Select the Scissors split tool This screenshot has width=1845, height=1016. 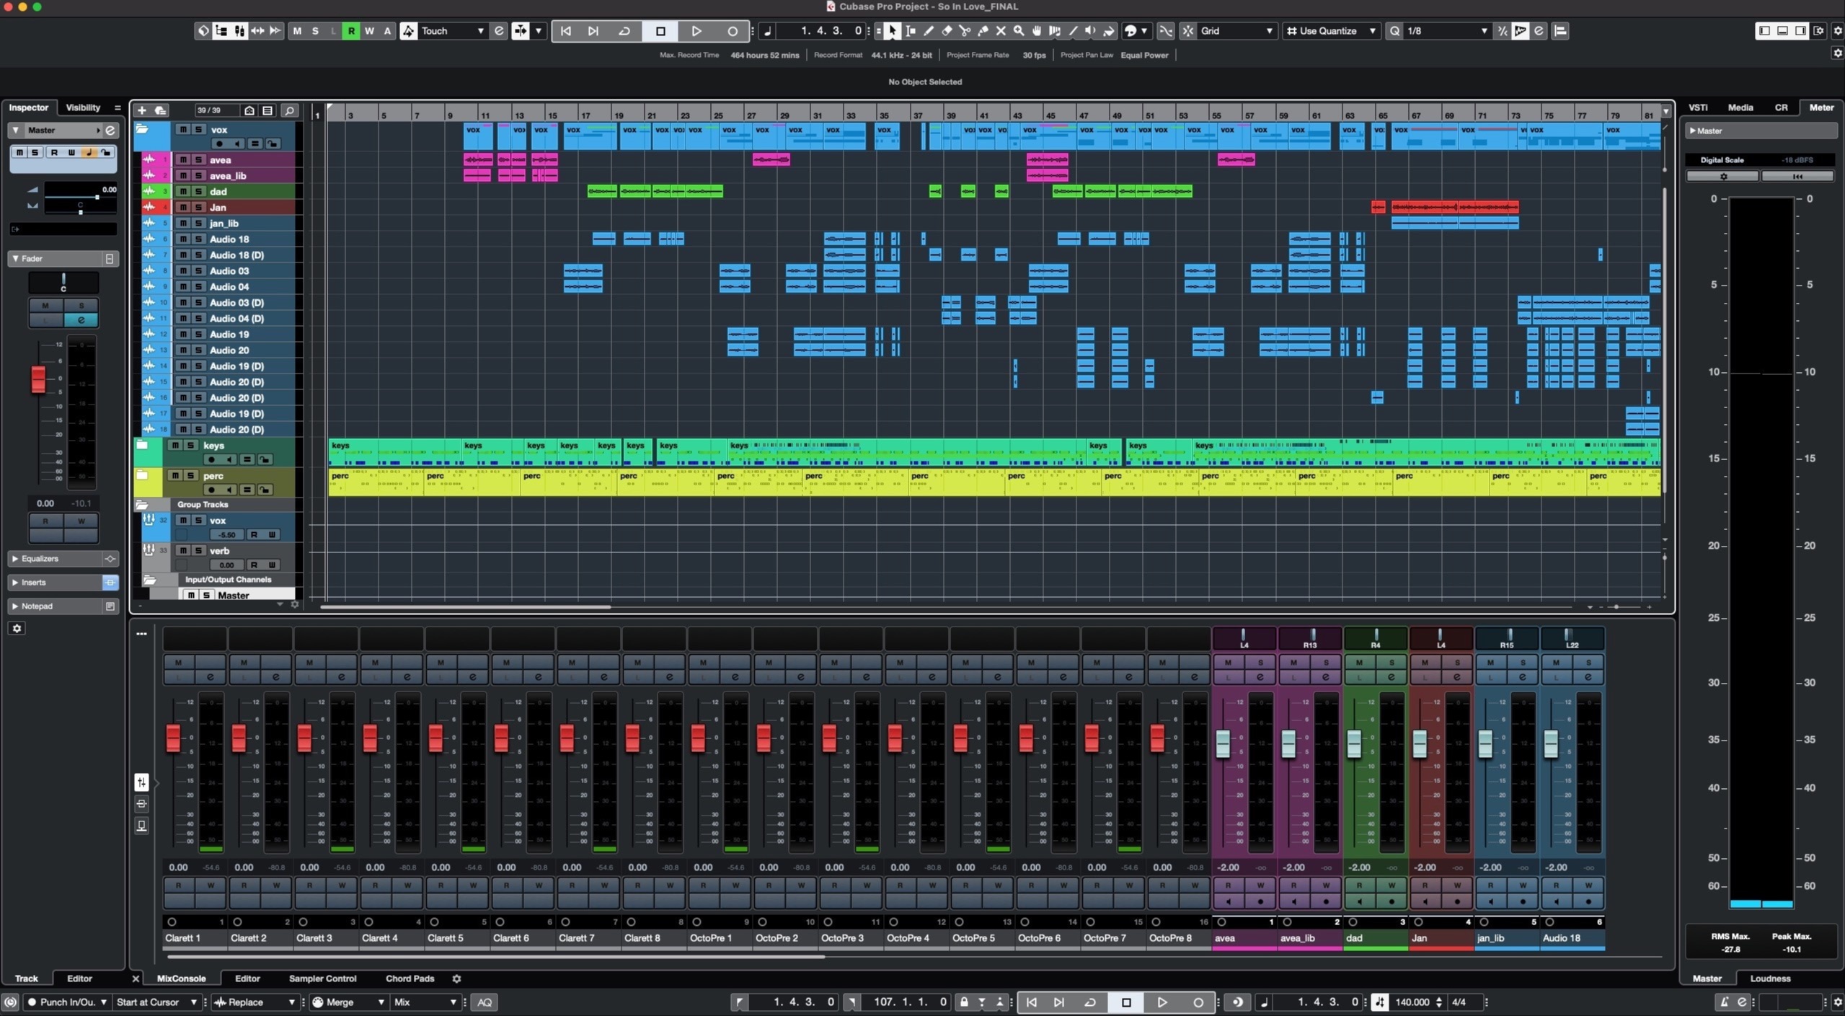[x=965, y=31]
